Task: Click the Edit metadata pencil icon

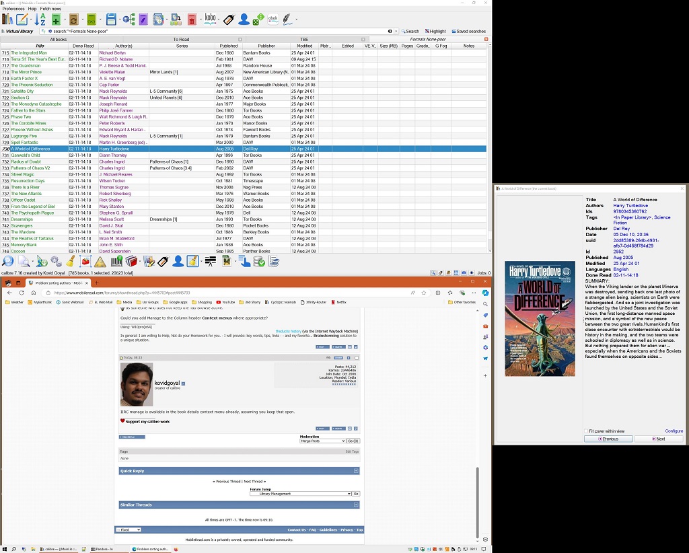Action: point(22,19)
